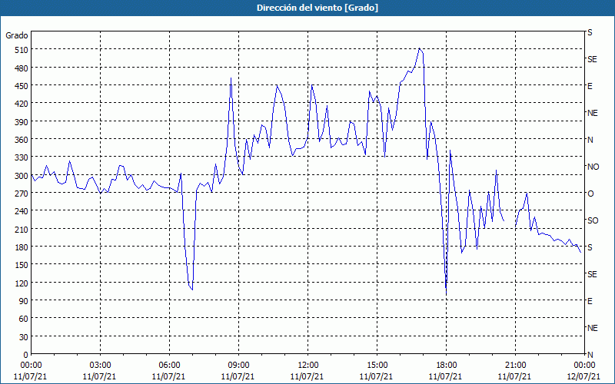Click the 180 degree axis label

click(x=22, y=247)
